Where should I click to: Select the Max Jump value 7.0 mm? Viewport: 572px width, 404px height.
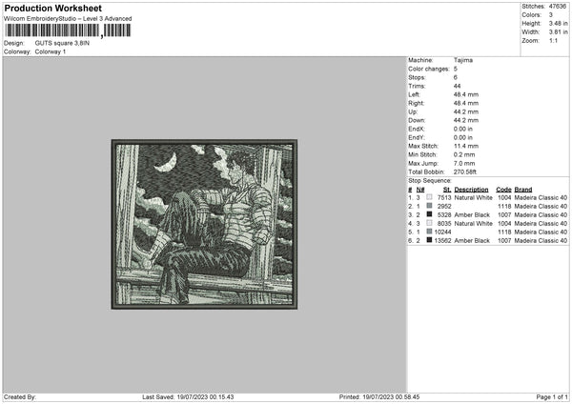(464, 163)
